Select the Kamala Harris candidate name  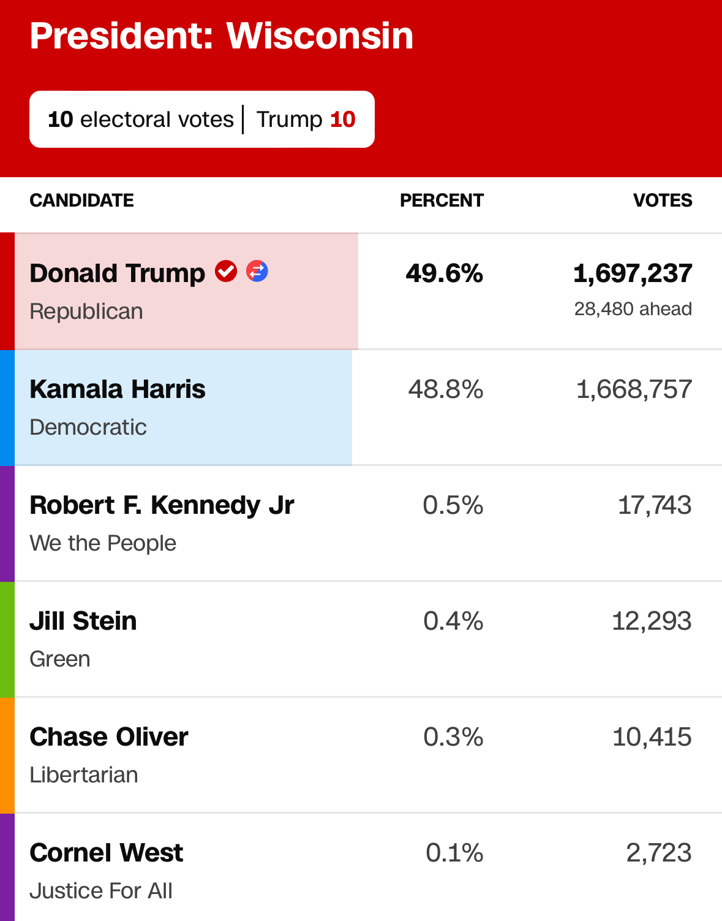[x=118, y=389]
